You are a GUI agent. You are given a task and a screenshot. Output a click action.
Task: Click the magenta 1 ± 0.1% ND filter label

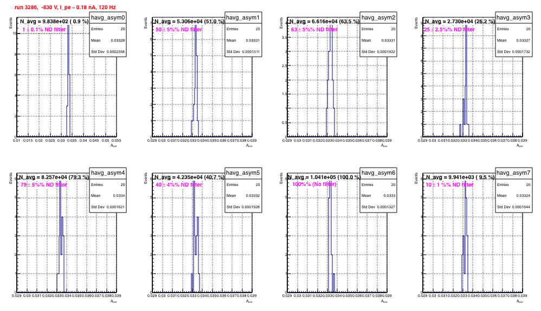pyautogui.click(x=44, y=30)
